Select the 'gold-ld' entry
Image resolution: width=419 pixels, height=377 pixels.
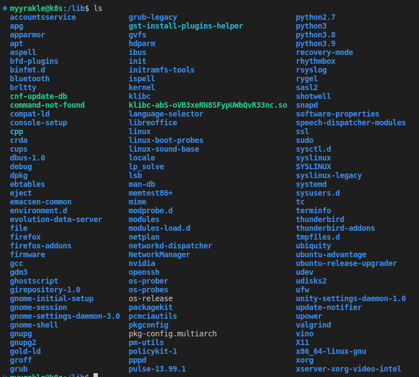pos(25,351)
